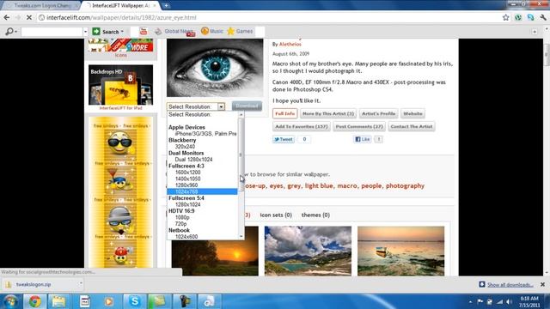Image resolution: width=550 pixels, height=309 pixels.
Task: Switch to the themes (0) tab
Action: pos(315,215)
